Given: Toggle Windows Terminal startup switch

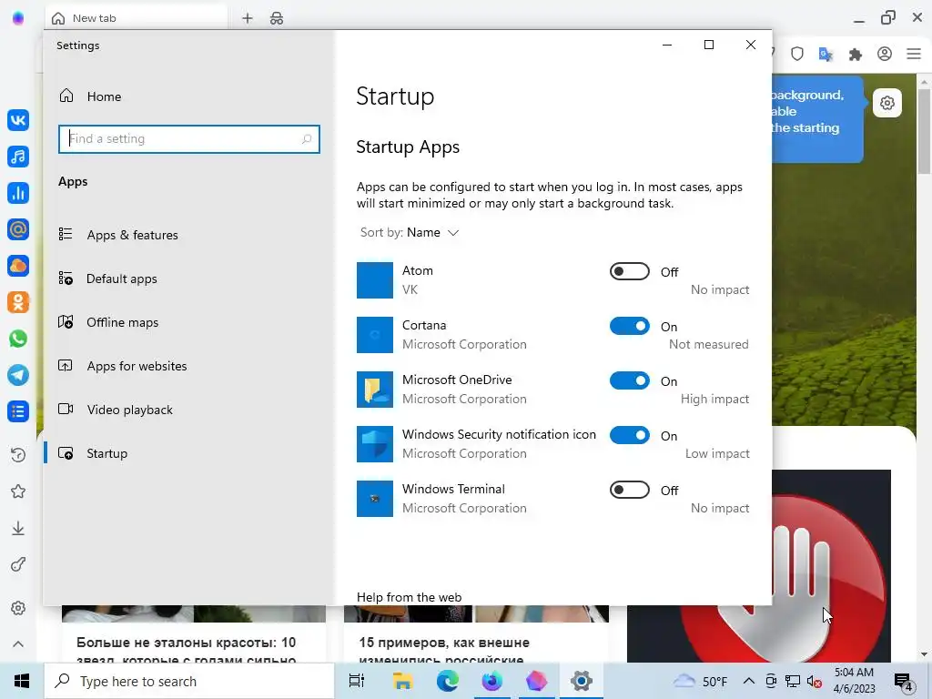Looking at the screenshot, I should pos(630,490).
